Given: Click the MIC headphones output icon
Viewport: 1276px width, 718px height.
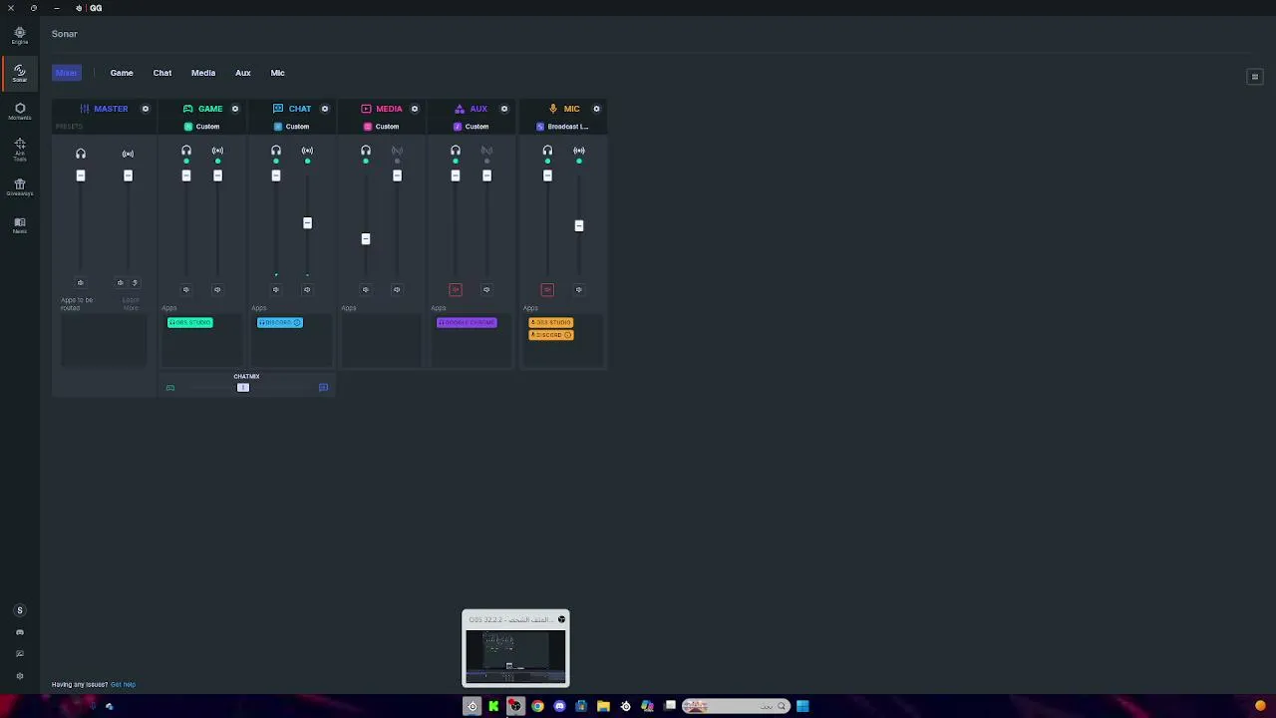Looking at the screenshot, I should point(547,151).
